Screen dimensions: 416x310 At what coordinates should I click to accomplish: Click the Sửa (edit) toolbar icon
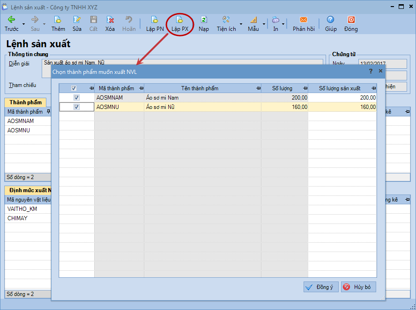coord(77,20)
